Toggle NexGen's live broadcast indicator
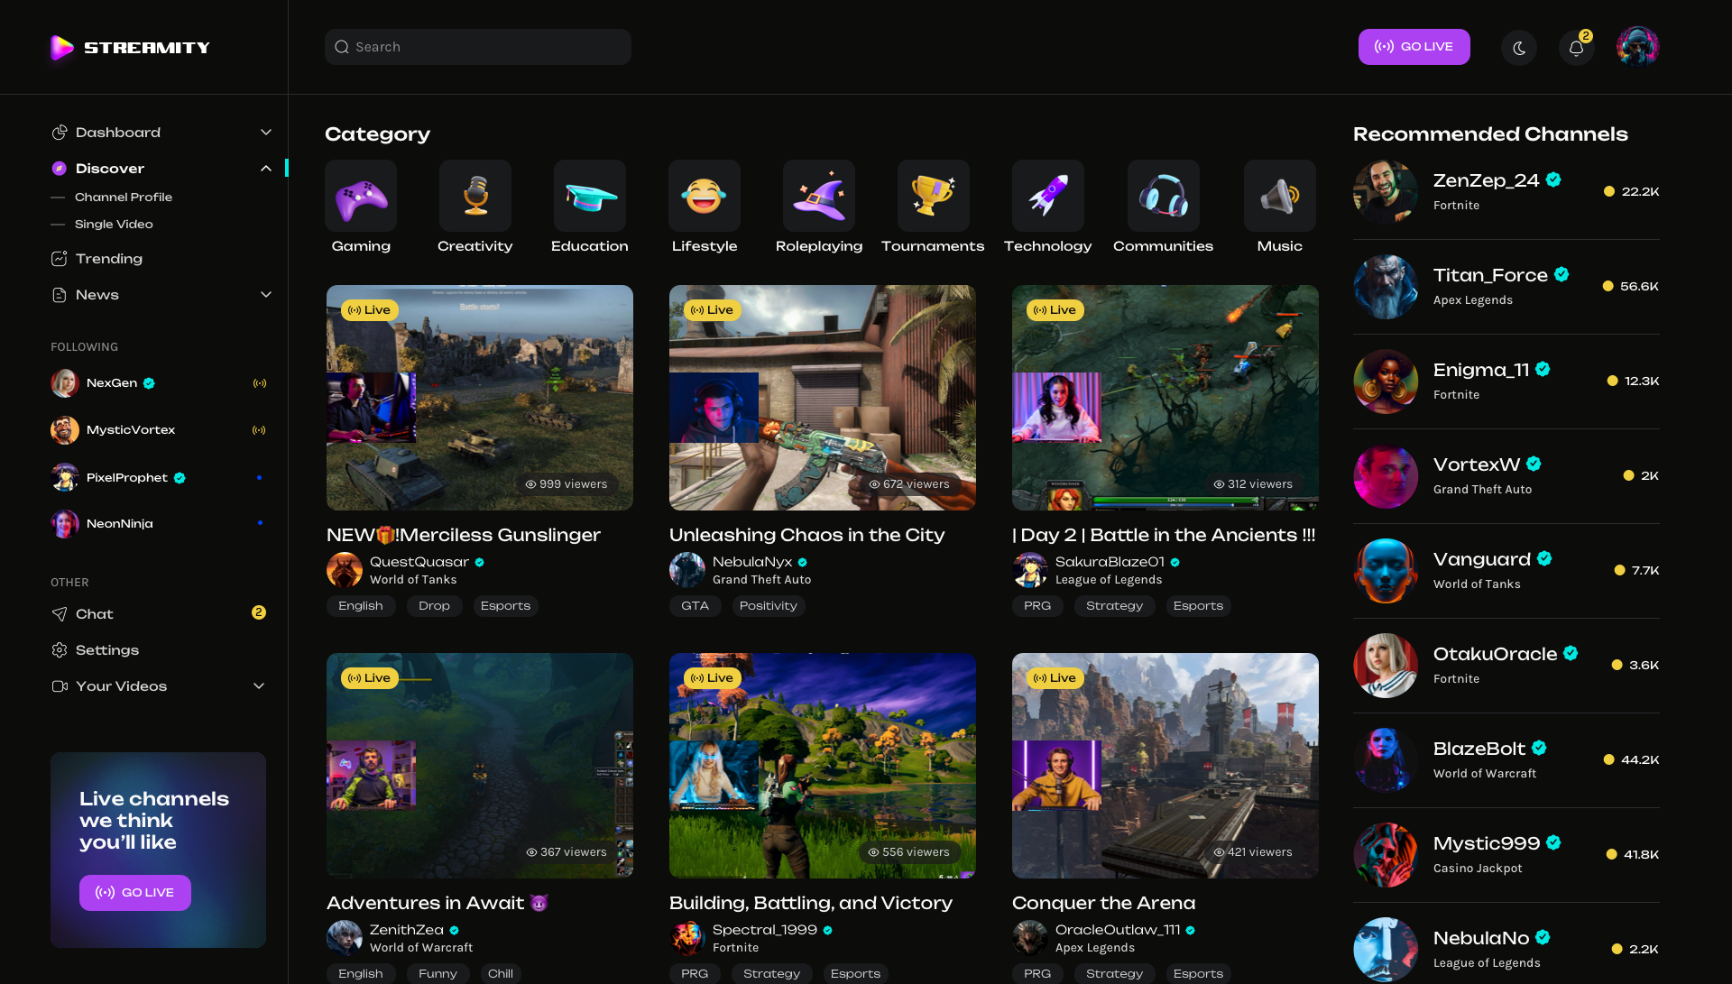 click(x=261, y=382)
